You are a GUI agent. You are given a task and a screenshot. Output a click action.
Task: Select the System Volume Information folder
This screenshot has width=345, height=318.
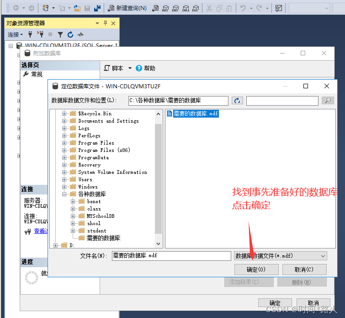tap(113, 172)
